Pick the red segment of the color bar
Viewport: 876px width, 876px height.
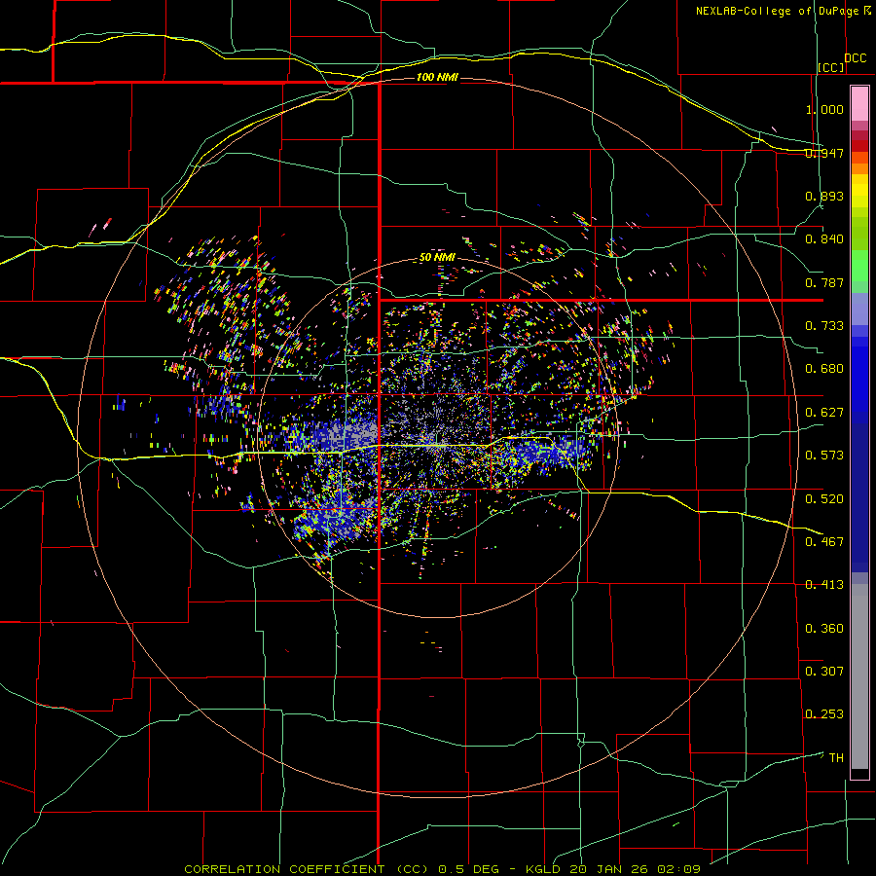click(859, 146)
